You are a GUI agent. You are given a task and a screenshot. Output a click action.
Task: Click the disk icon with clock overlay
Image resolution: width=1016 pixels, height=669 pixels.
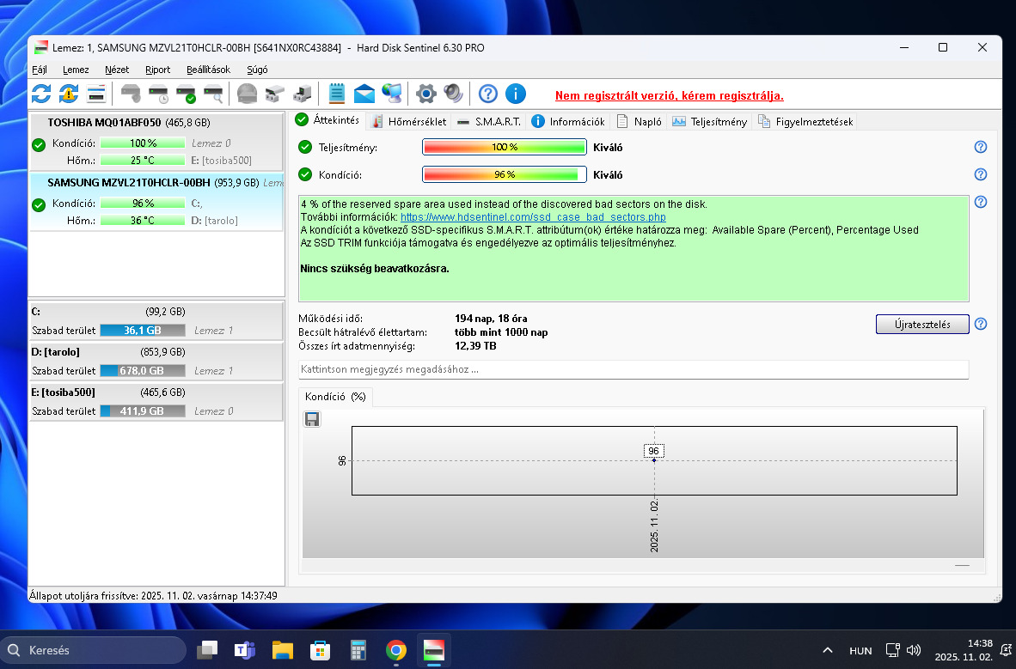click(159, 94)
